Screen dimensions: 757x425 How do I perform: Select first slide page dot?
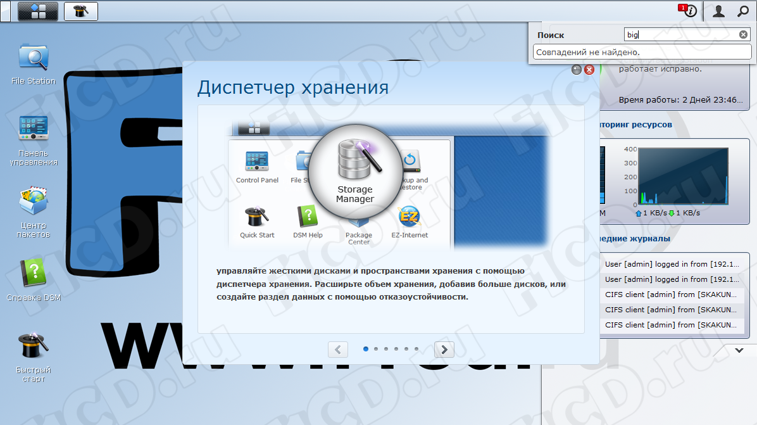(366, 349)
